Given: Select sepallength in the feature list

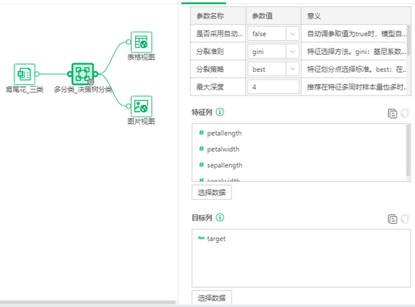Looking at the screenshot, I should coord(224,165).
